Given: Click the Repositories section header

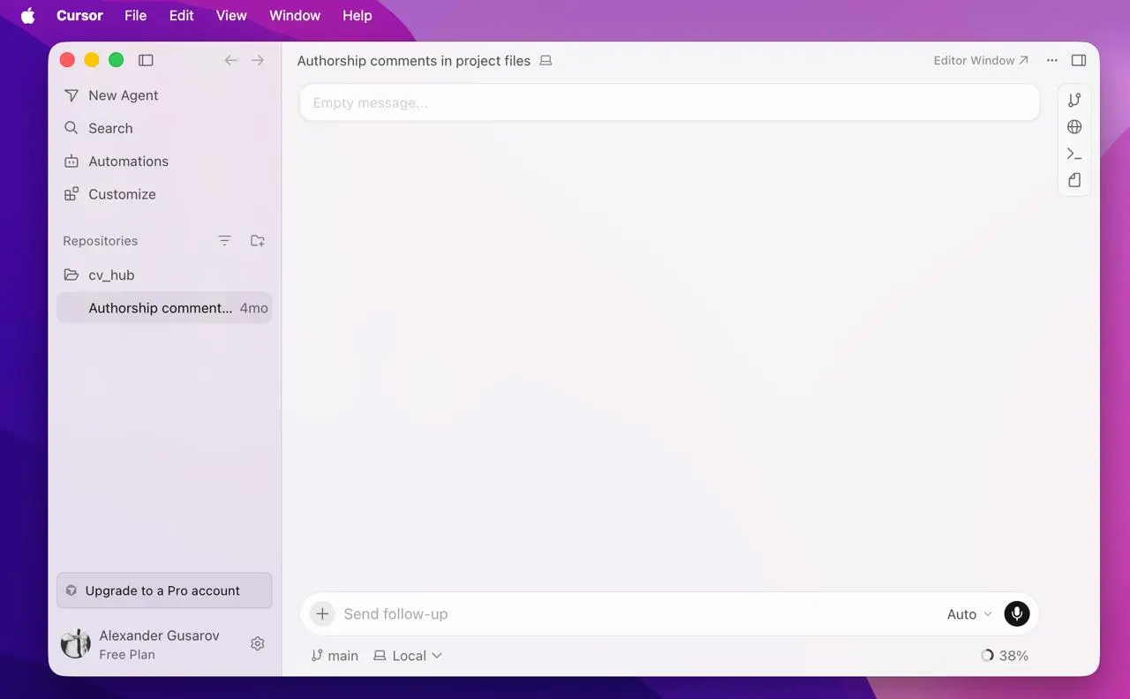Looking at the screenshot, I should coord(101,241).
